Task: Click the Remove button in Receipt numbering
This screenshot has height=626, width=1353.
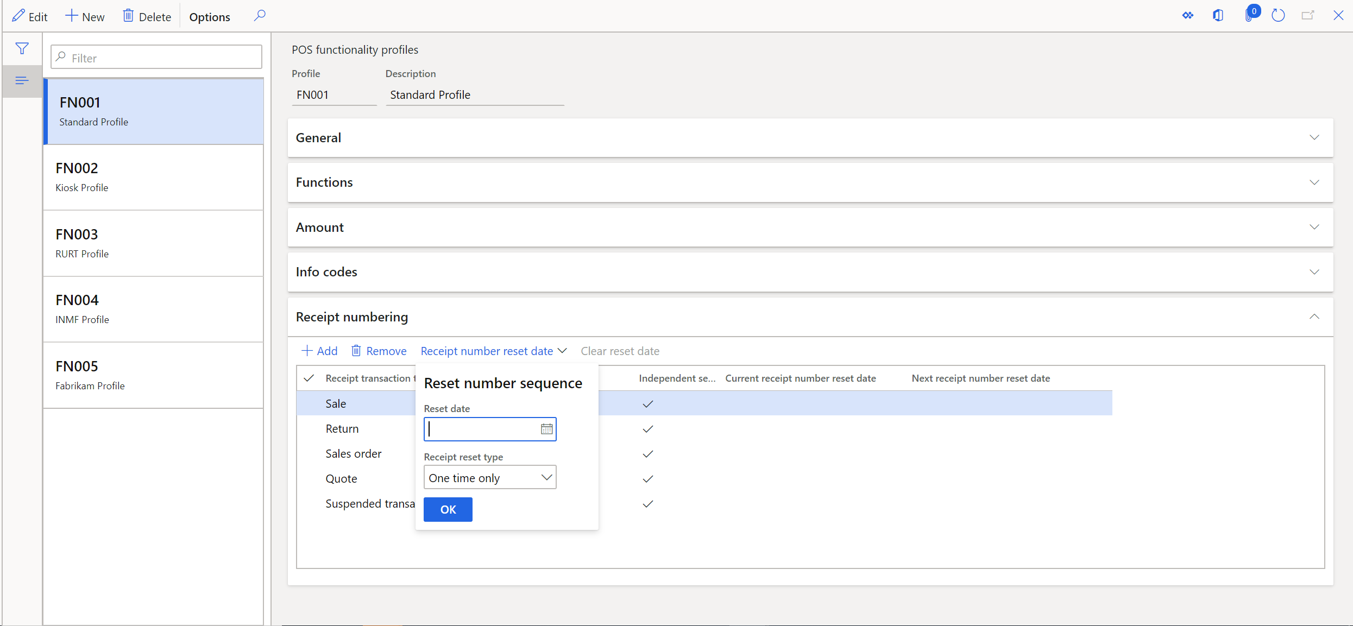Action: (377, 350)
